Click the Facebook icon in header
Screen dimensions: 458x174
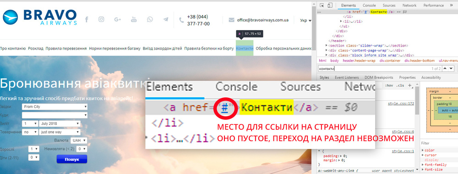(87, 20)
